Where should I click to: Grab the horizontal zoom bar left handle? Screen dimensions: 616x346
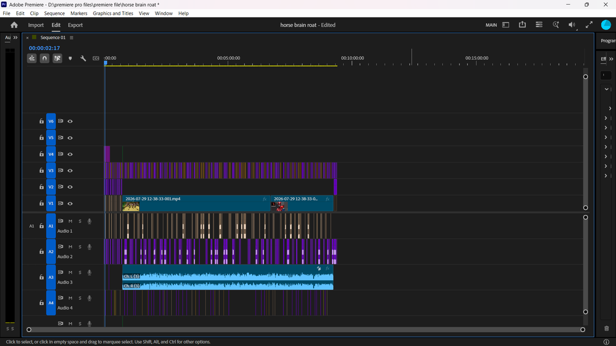point(29,330)
